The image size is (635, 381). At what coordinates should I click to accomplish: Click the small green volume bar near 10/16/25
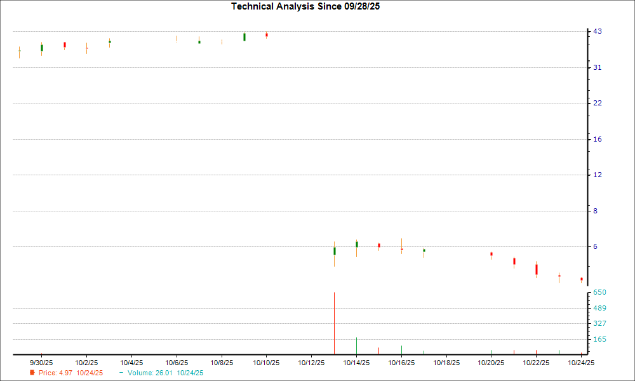[x=401, y=350]
